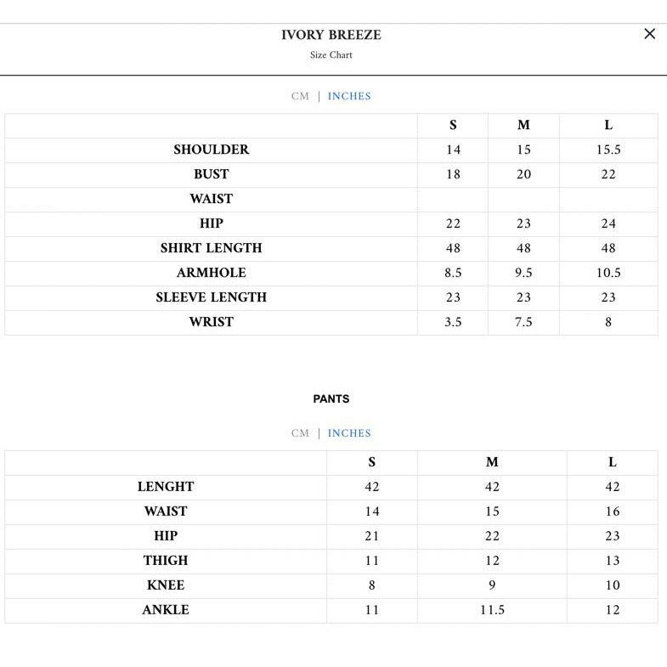The height and width of the screenshot is (667, 667).
Task: Click the IVORY BREEZE title
Action: (331, 35)
